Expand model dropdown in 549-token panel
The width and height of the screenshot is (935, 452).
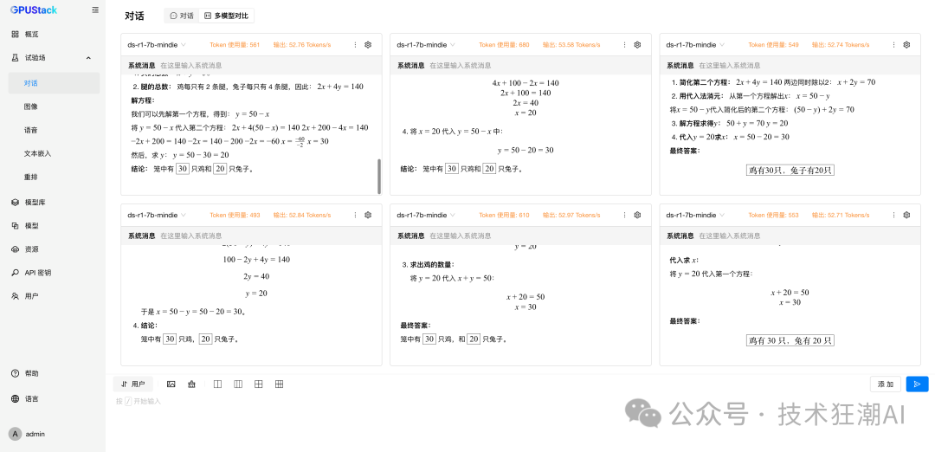(x=696, y=45)
